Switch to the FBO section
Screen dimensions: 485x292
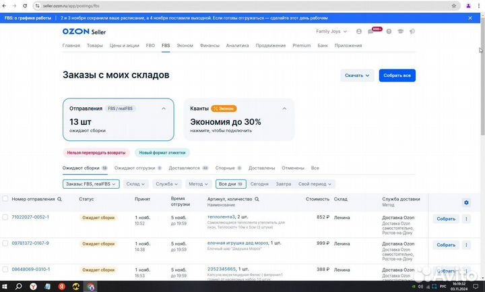tap(150, 45)
